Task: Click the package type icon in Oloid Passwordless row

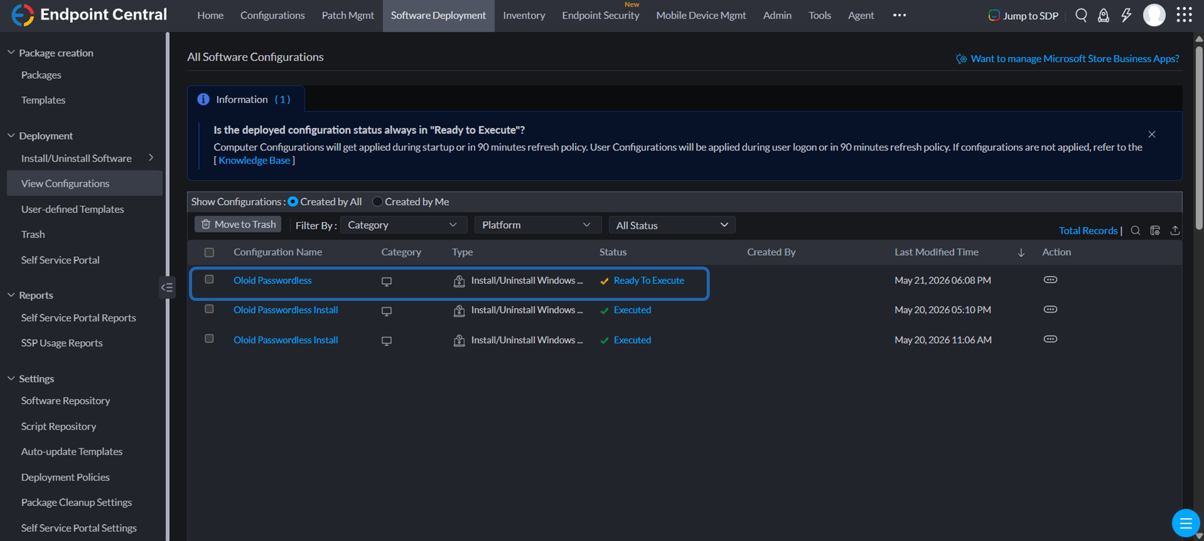Action: 459,281
